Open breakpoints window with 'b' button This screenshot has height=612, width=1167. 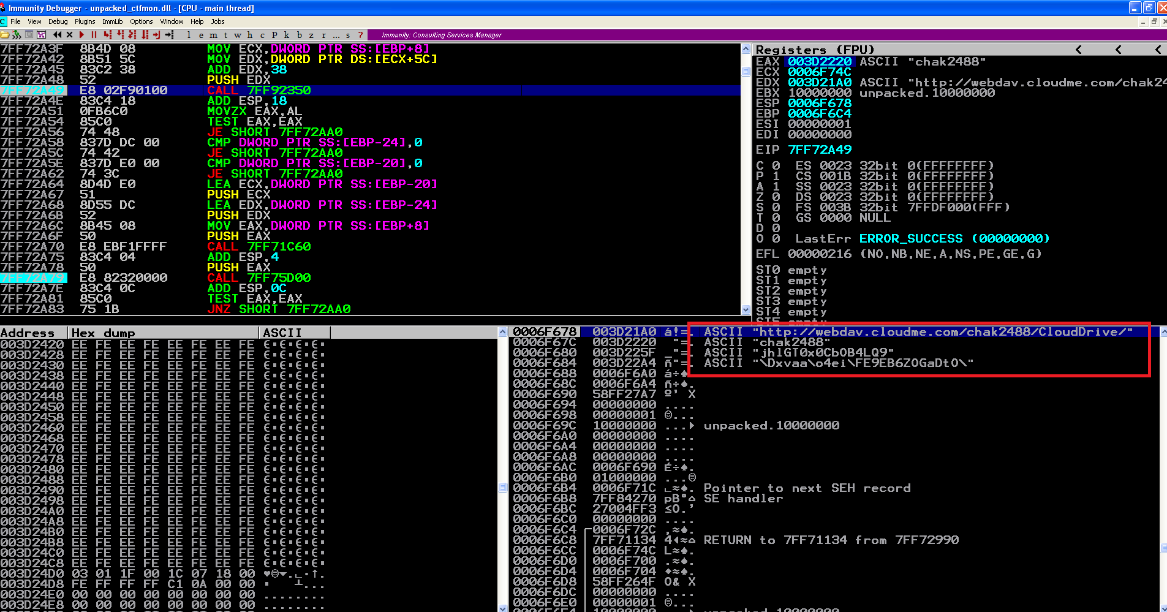click(x=299, y=35)
